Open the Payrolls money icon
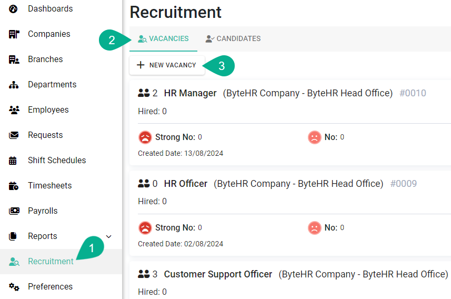The image size is (451, 299). 14,211
